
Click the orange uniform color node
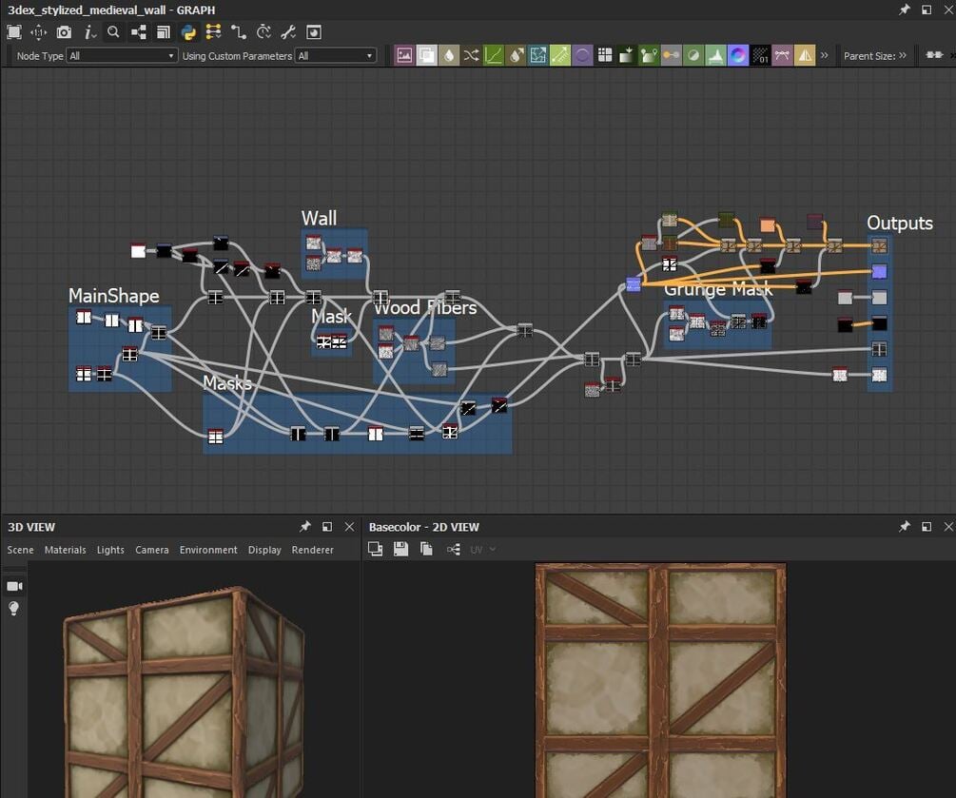click(767, 225)
